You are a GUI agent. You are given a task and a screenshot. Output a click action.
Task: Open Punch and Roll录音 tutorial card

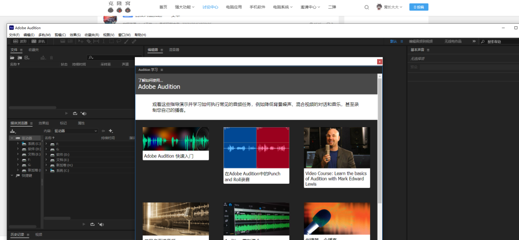[x=256, y=155]
